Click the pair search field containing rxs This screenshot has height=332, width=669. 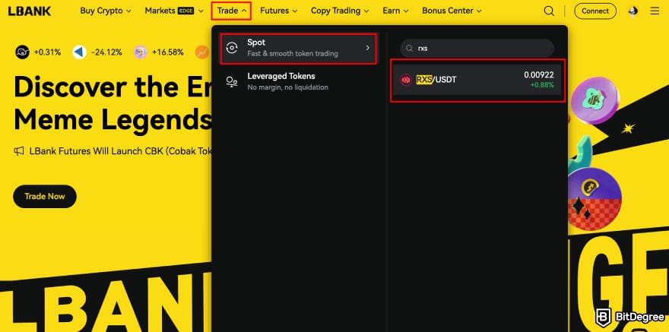(477, 49)
